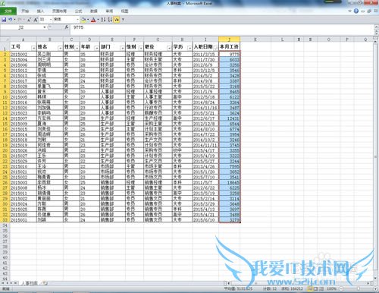This screenshot has width=379, height=293.
Task: Click the last-sheet navigation arrow
Action: [16, 283]
